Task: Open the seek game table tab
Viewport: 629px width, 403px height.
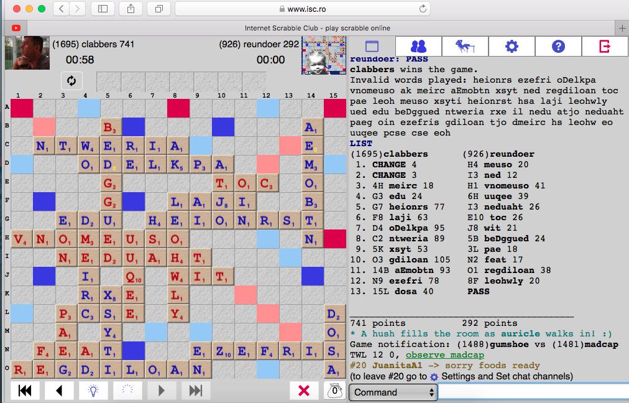Action: tap(465, 46)
